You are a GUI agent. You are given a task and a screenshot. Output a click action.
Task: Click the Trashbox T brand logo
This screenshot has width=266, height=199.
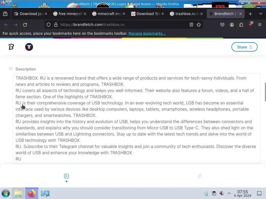[x=29, y=47]
